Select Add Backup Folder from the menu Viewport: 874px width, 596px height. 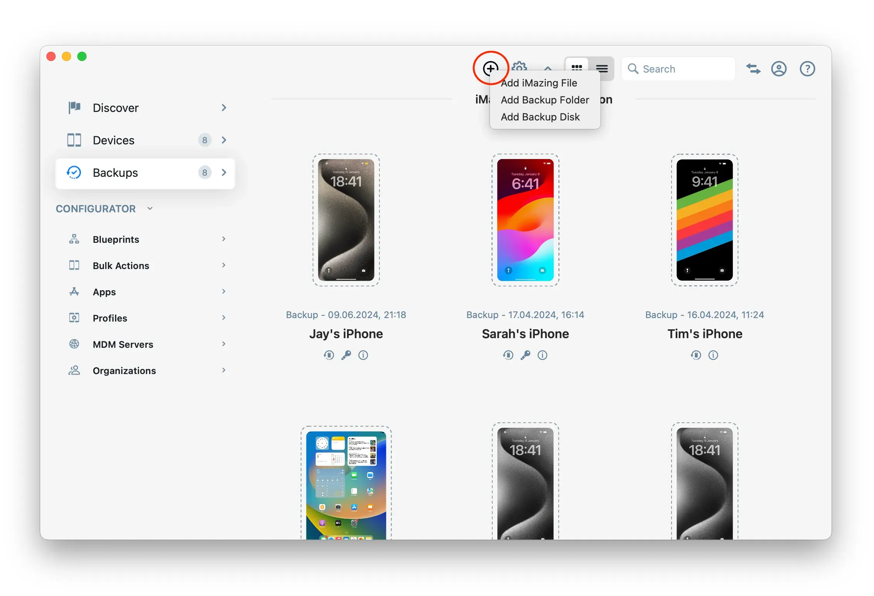545,100
